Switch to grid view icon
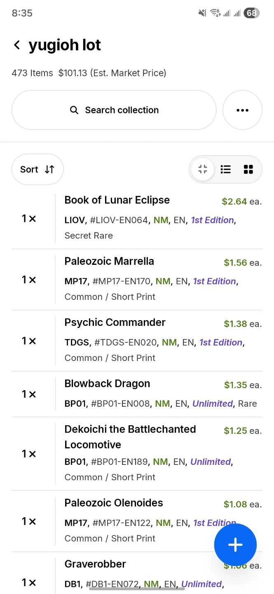274x594 pixels. click(x=248, y=169)
